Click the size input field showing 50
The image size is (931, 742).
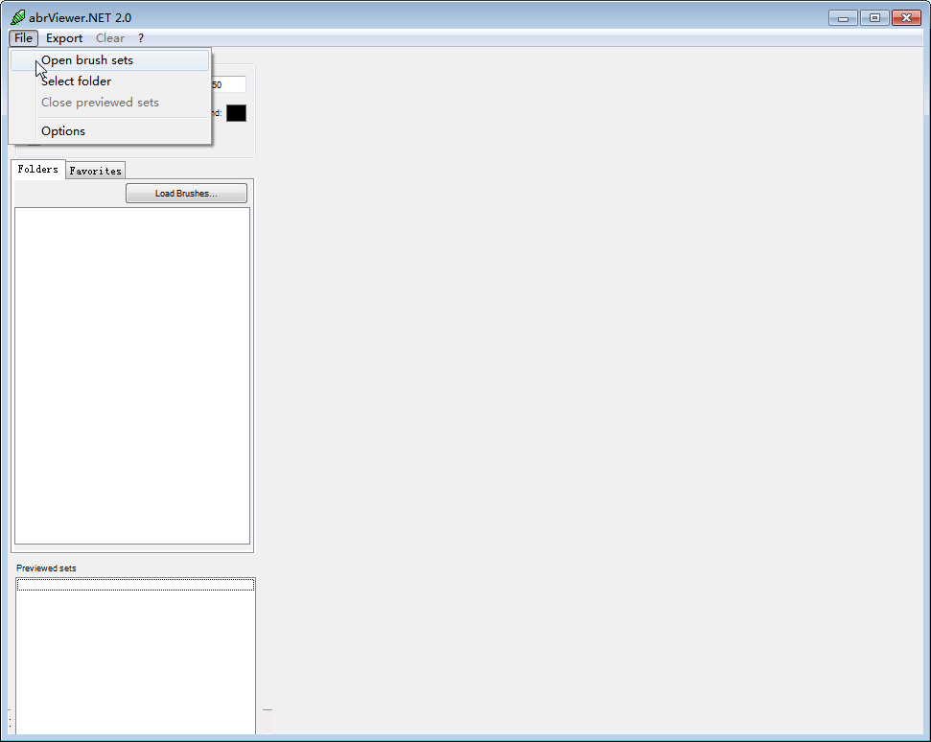(228, 85)
